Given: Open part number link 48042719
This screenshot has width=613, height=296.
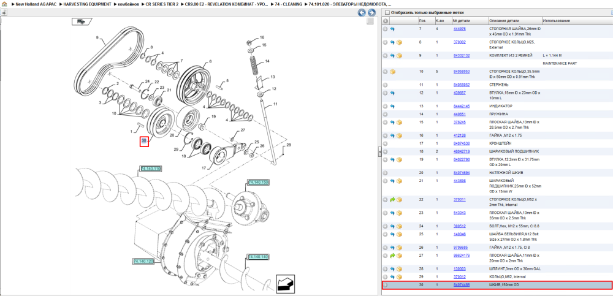Looking at the screenshot, I should (x=462, y=151).
